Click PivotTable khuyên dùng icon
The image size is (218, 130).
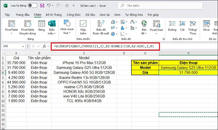[x=28, y=23]
